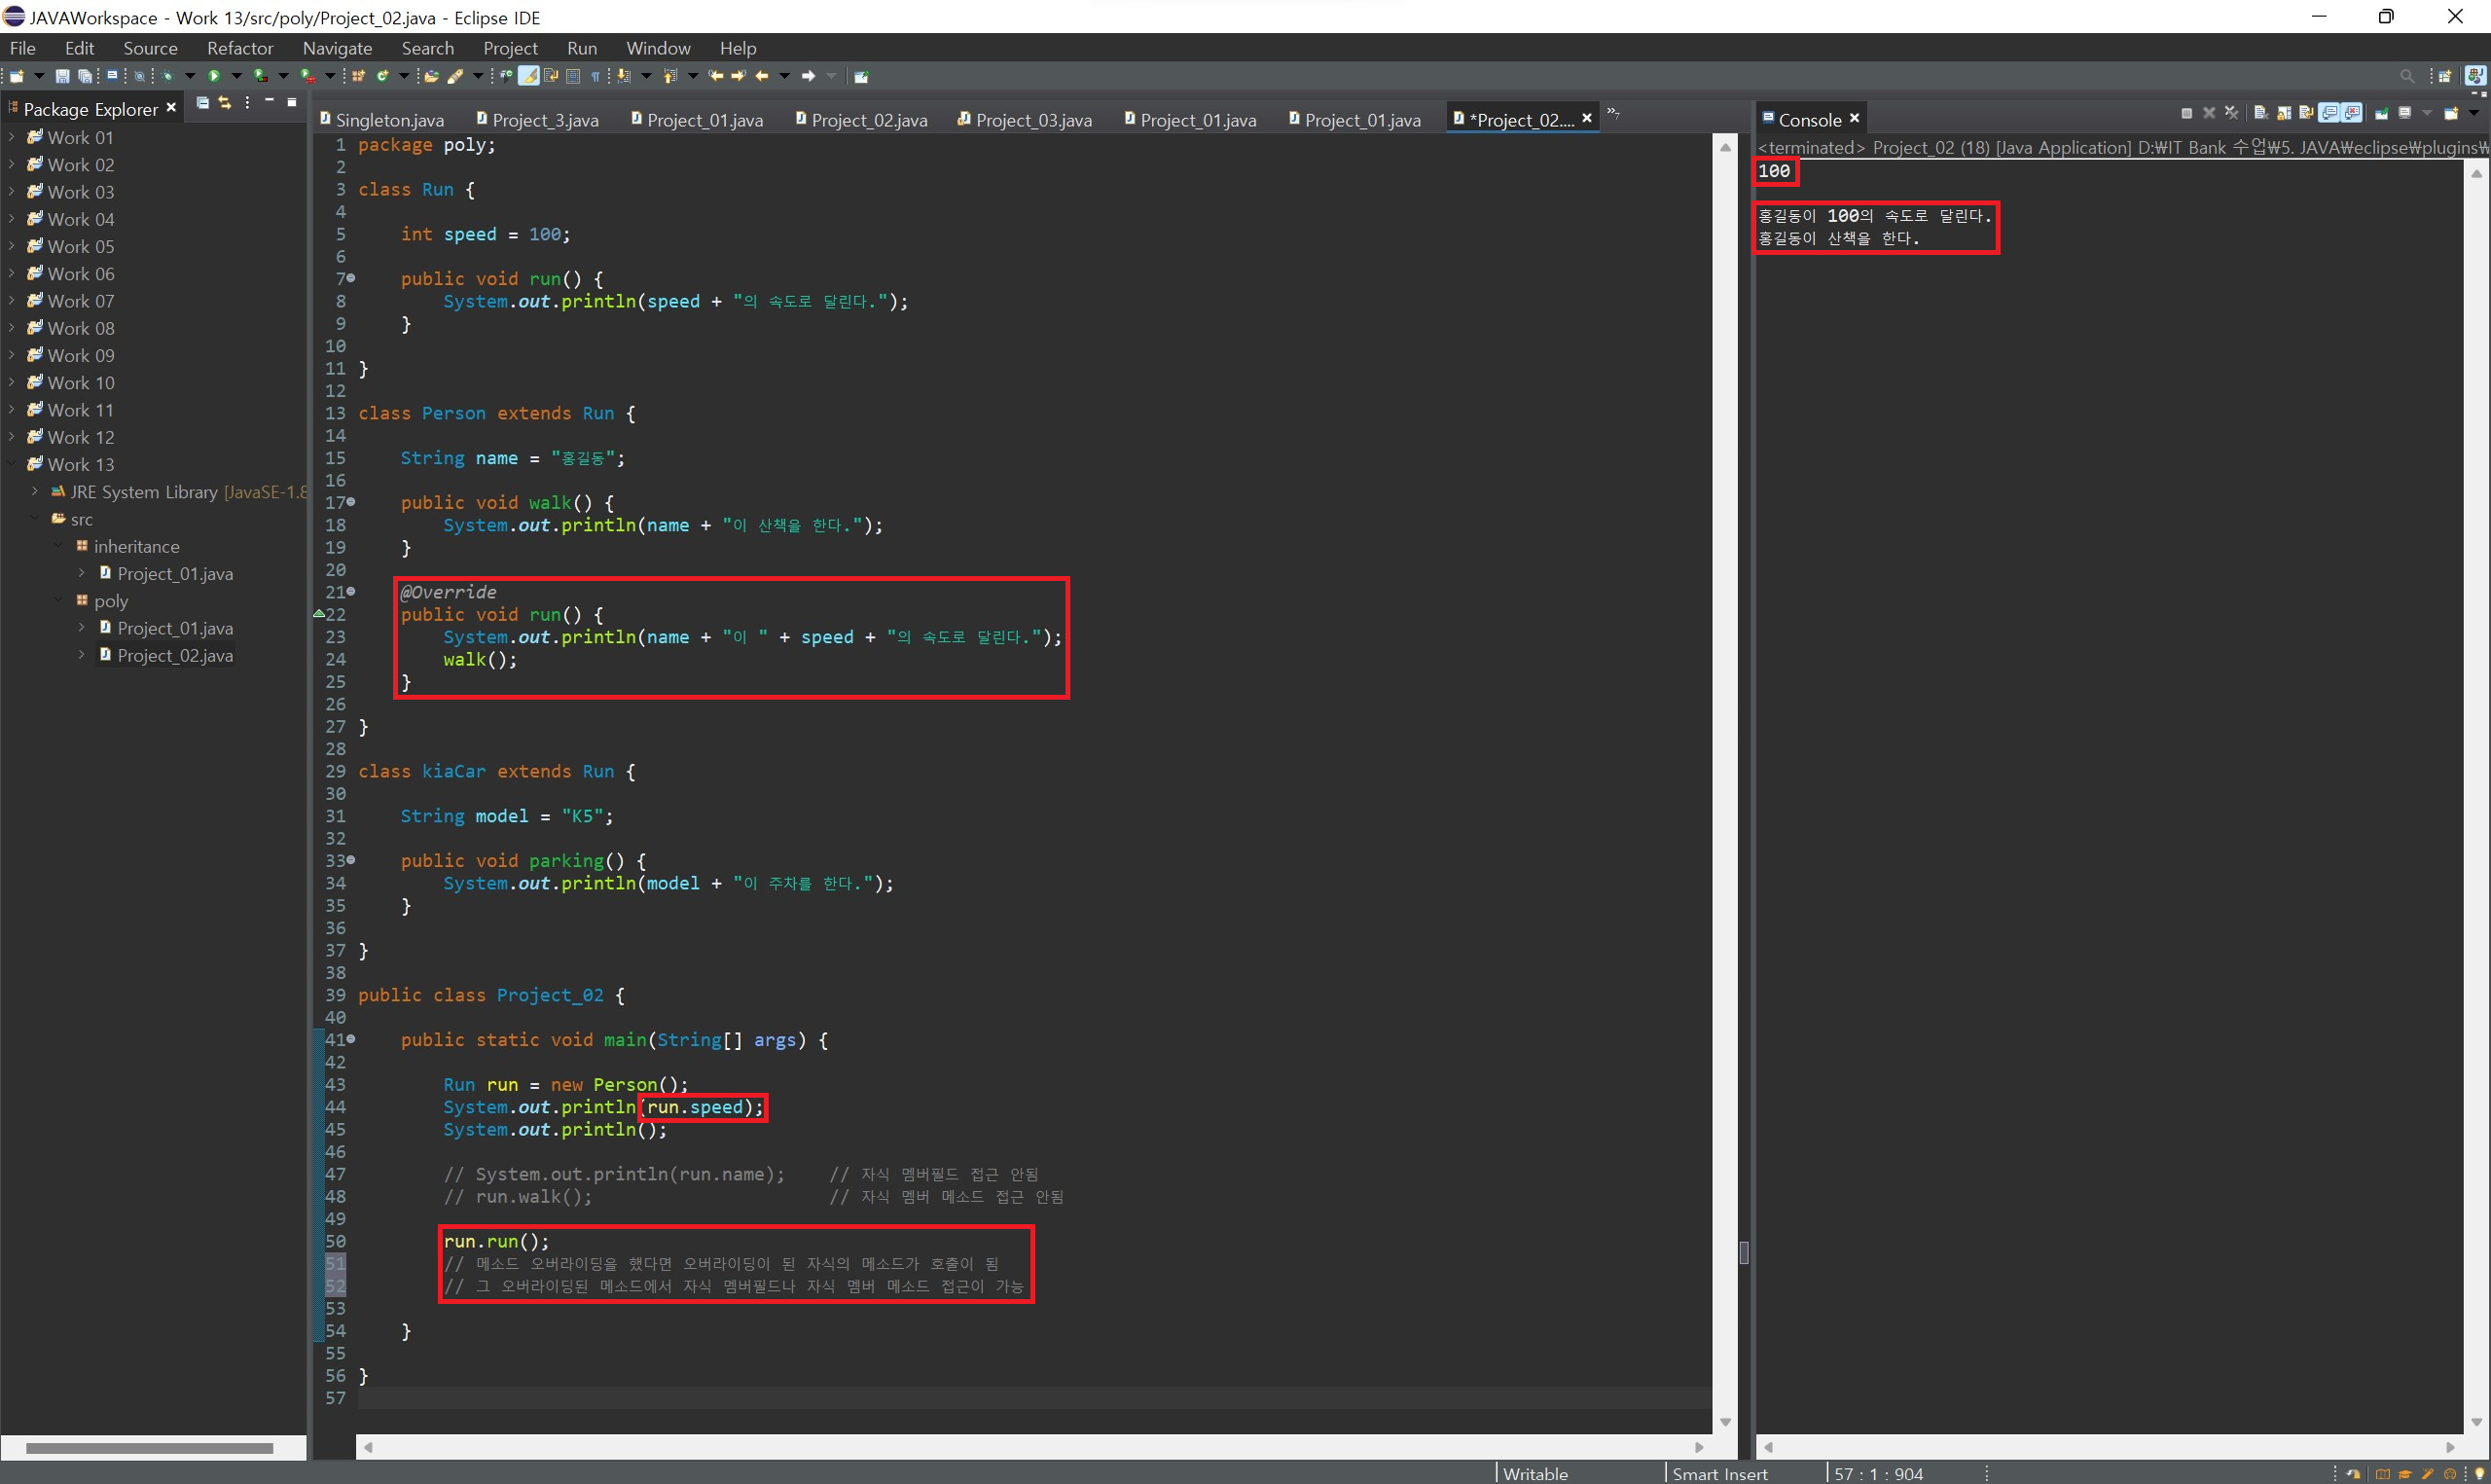Click the Open Type icon in toolbar
Image resolution: width=2491 pixels, height=1484 pixels.
431,76
